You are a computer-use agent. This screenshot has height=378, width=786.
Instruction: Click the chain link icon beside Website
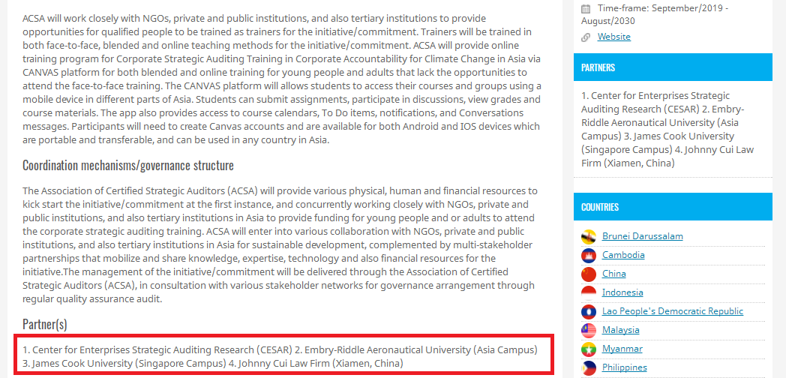(586, 37)
